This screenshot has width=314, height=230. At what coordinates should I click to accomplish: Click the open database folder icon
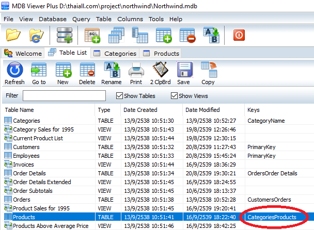pos(14,36)
